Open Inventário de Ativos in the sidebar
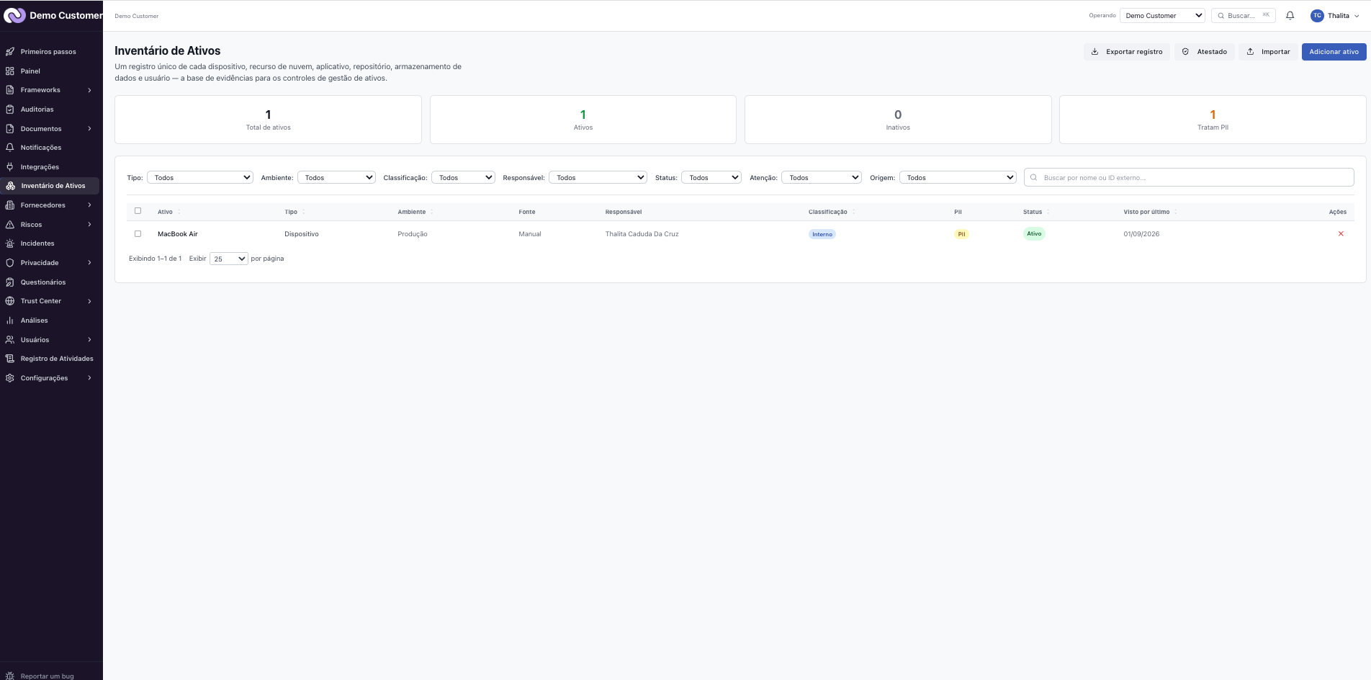Image resolution: width=1371 pixels, height=680 pixels. point(50,186)
